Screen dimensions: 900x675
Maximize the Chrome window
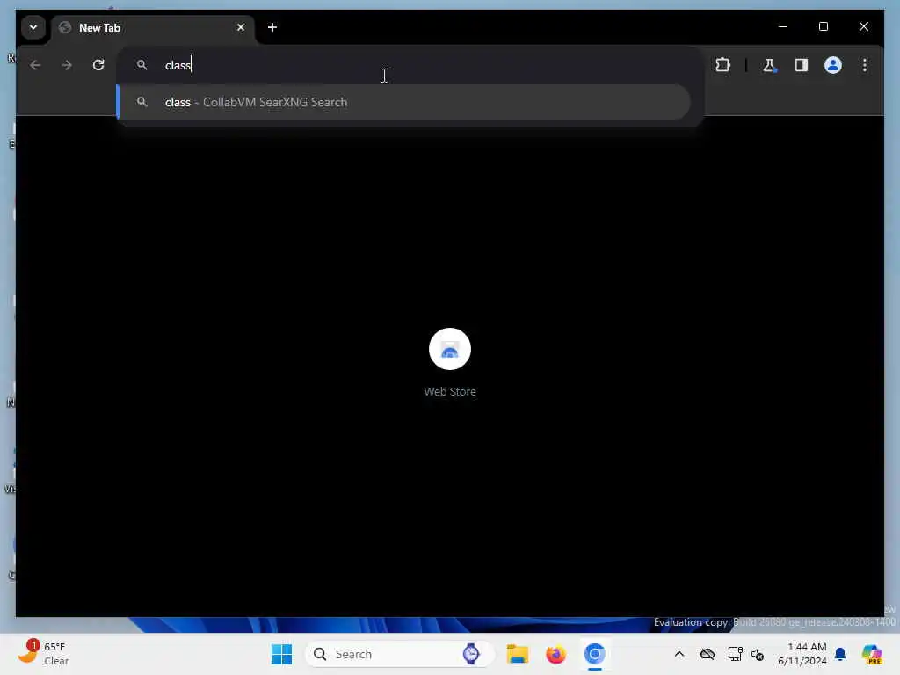click(x=823, y=26)
